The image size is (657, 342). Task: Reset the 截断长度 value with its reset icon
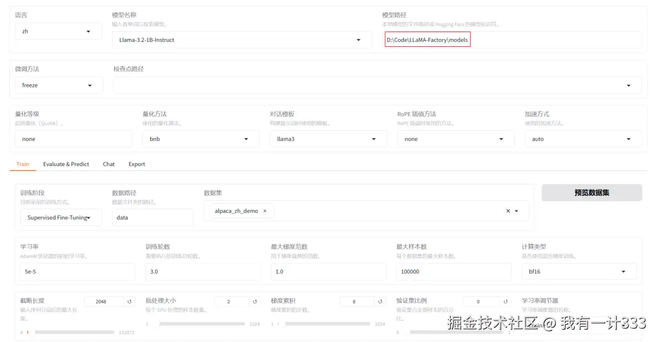click(130, 301)
